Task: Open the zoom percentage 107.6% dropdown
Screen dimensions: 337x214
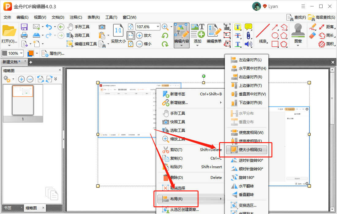Action: (x=158, y=27)
